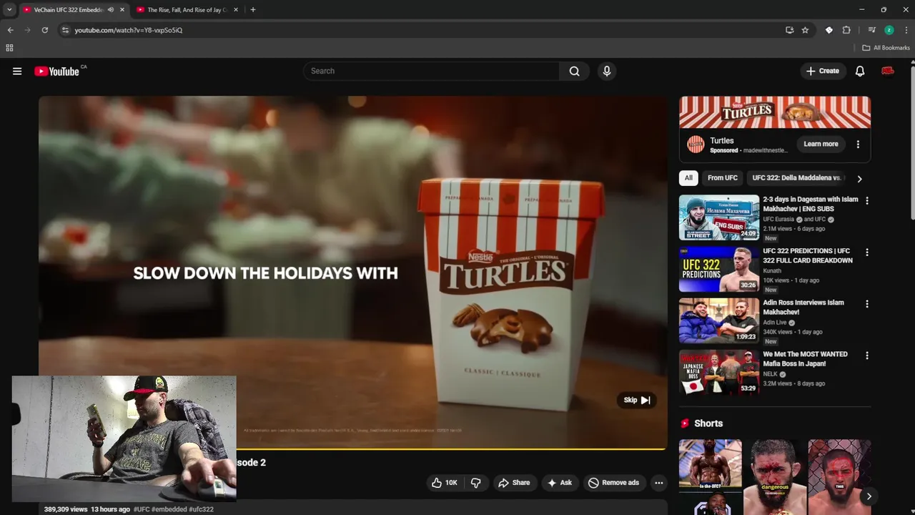Open the 2-3 days in Dagestan thumbnail
The height and width of the screenshot is (515, 915).
pos(719,217)
